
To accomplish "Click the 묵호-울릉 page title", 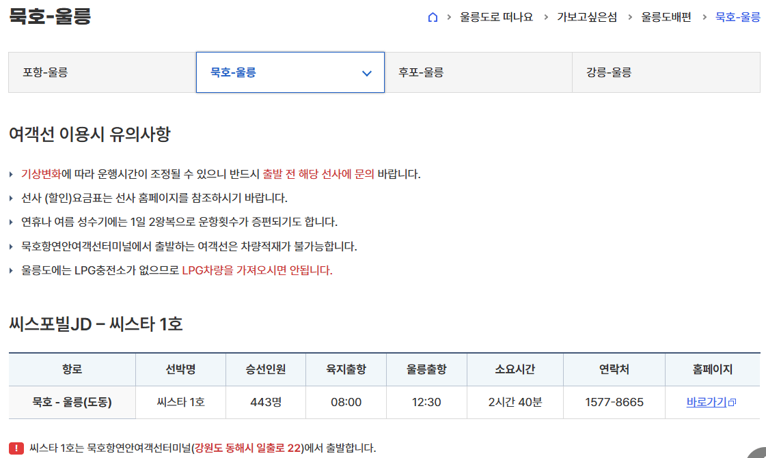I will coord(50,16).
